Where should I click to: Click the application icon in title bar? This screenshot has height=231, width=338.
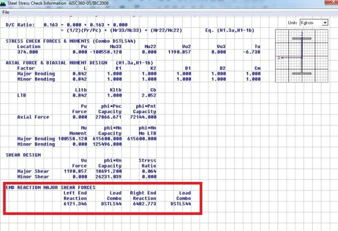coord(3,3)
